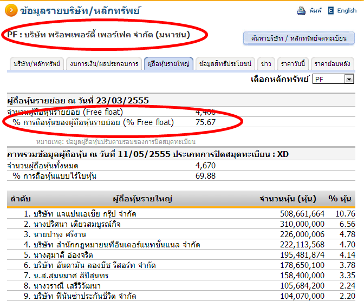Click the หมายเหตุ note text
364x301 pixels.
tap(116, 142)
